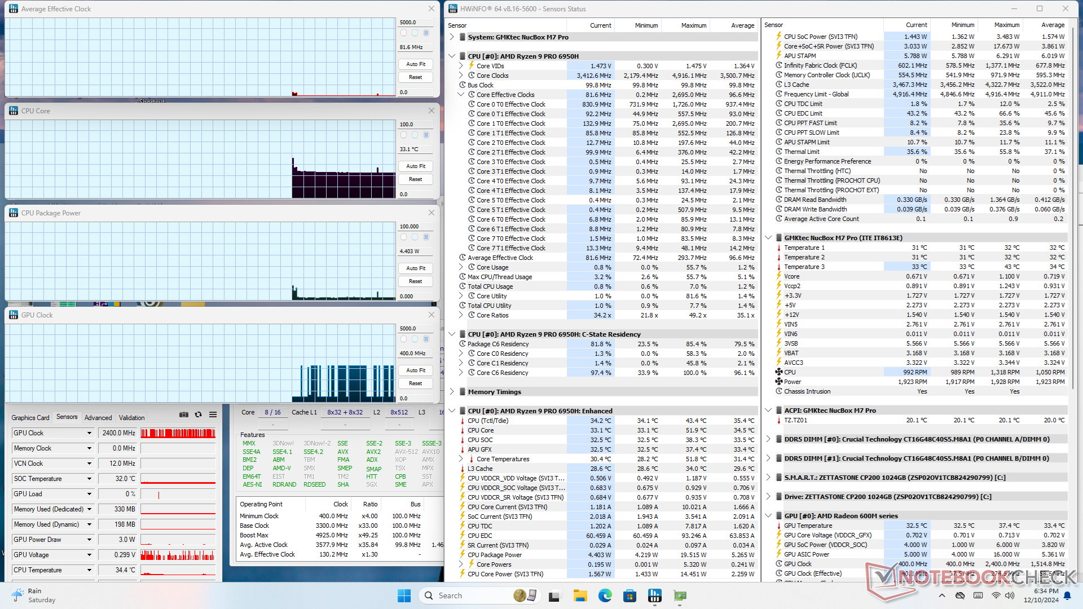
Task: Click the graph icon in the GPU Clock window title bar
Action: (x=14, y=315)
